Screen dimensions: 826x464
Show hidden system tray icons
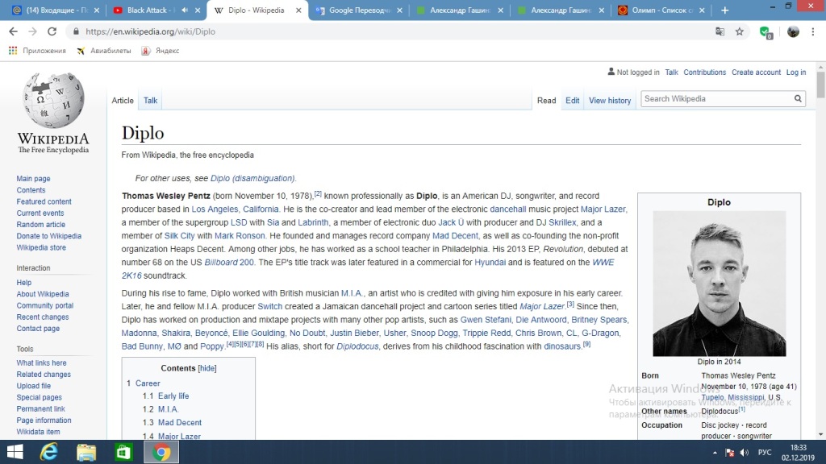click(715, 453)
